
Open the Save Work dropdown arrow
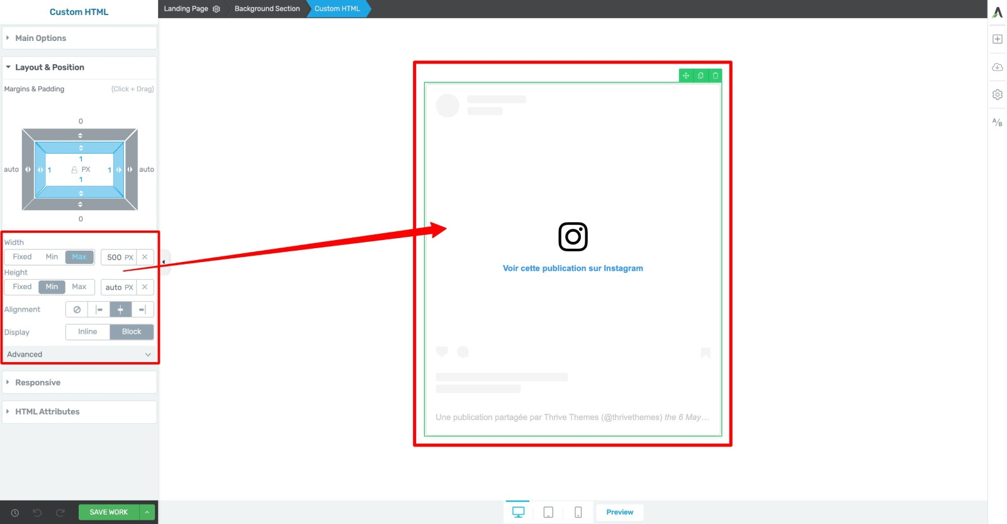coord(147,512)
